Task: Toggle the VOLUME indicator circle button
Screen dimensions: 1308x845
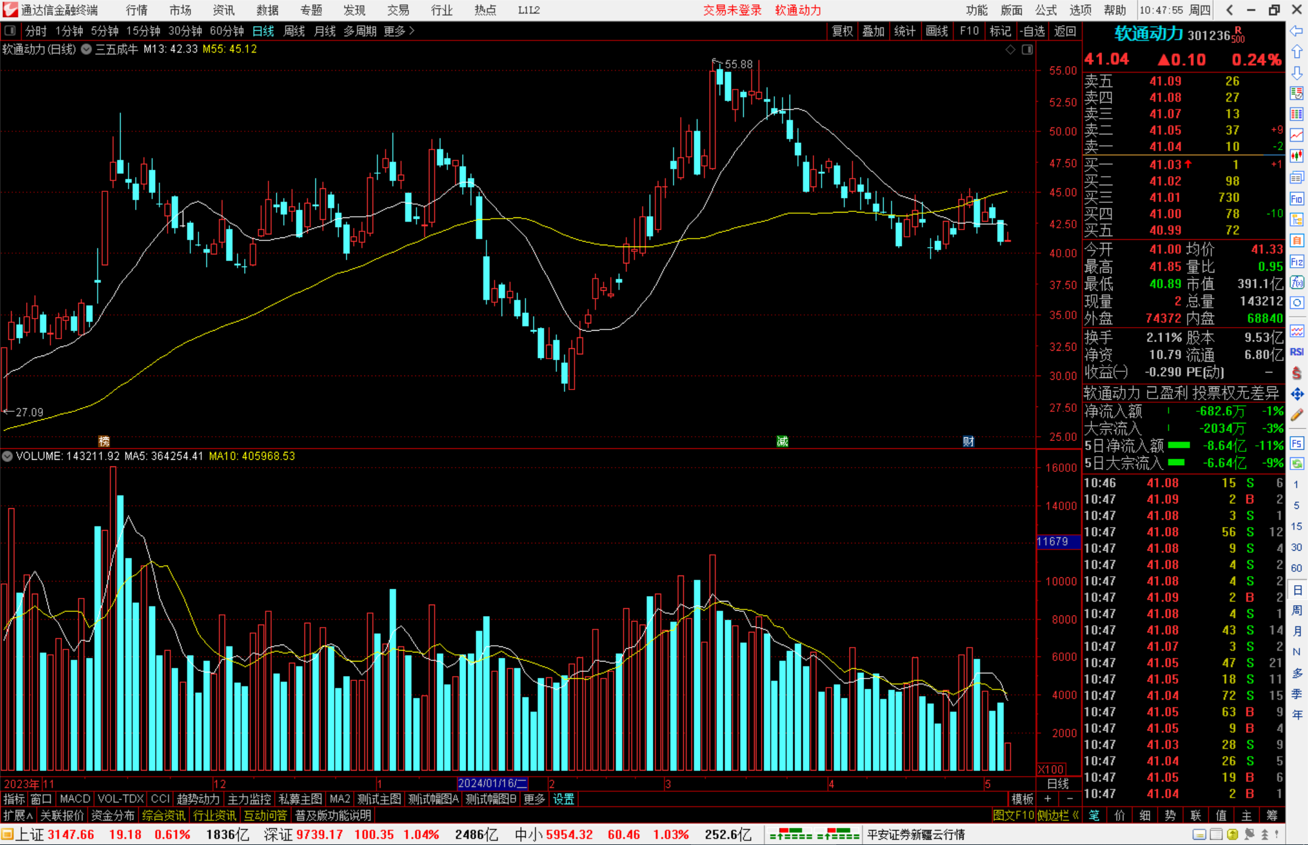Action: pyautogui.click(x=7, y=456)
